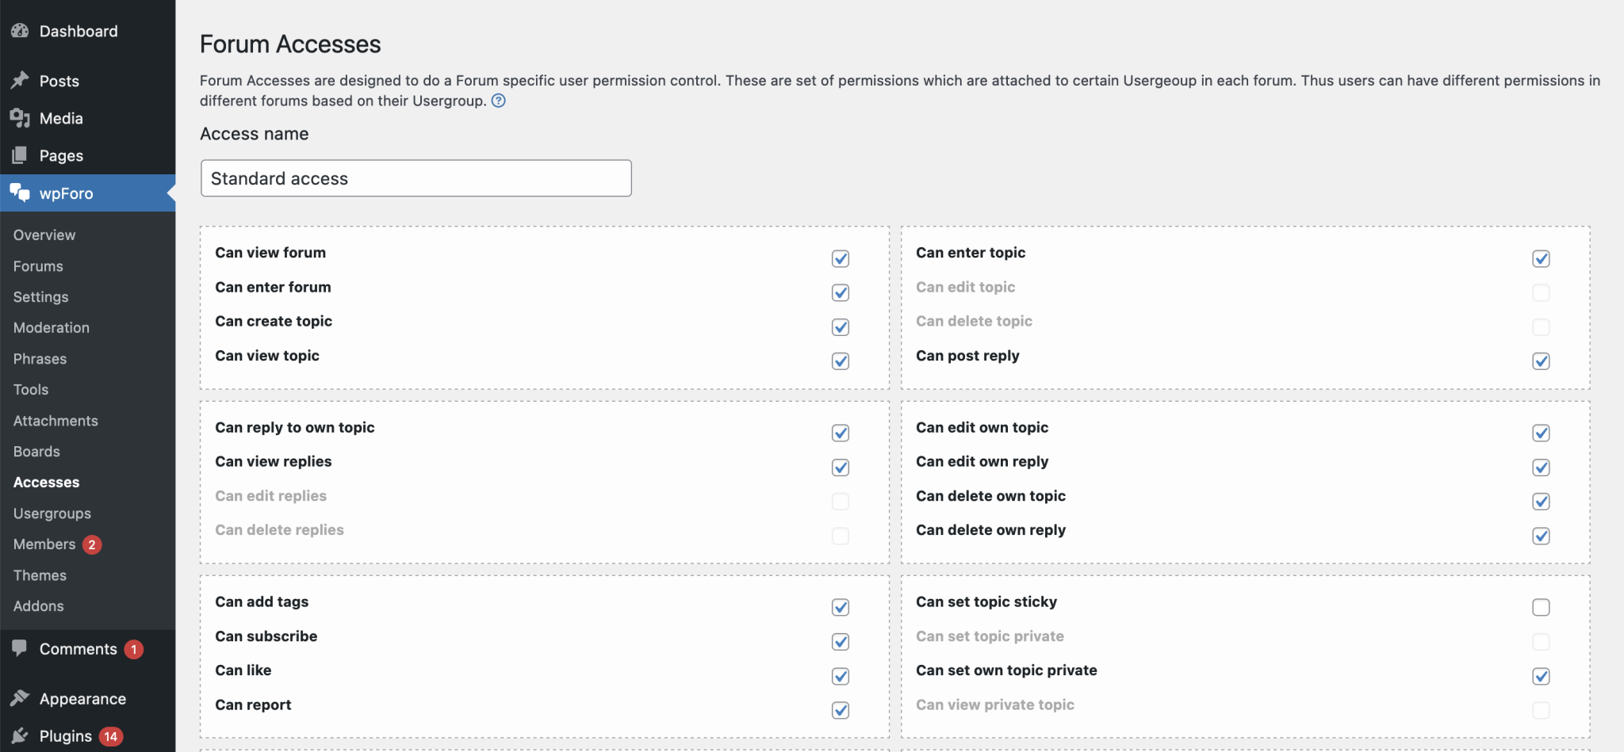The image size is (1624, 752).
Task: Select Settings under wpForo
Action: point(40,296)
